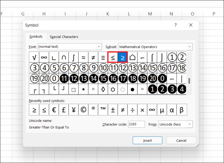Pick the copyright symbol from recent symbols
Viewport: 224px width, 163px height.
83,110
